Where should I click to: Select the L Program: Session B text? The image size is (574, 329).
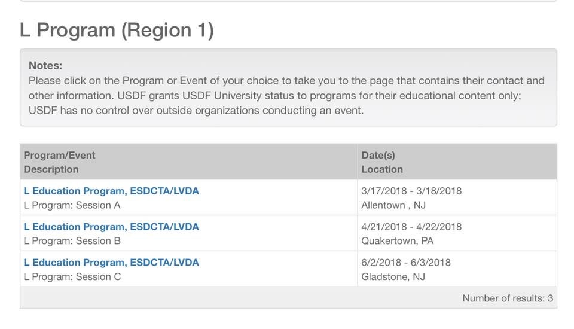(x=72, y=241)
